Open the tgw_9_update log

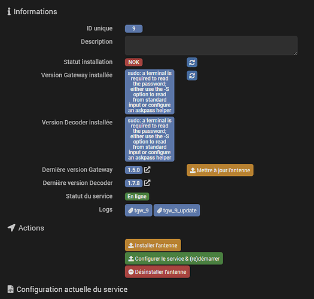176,210
